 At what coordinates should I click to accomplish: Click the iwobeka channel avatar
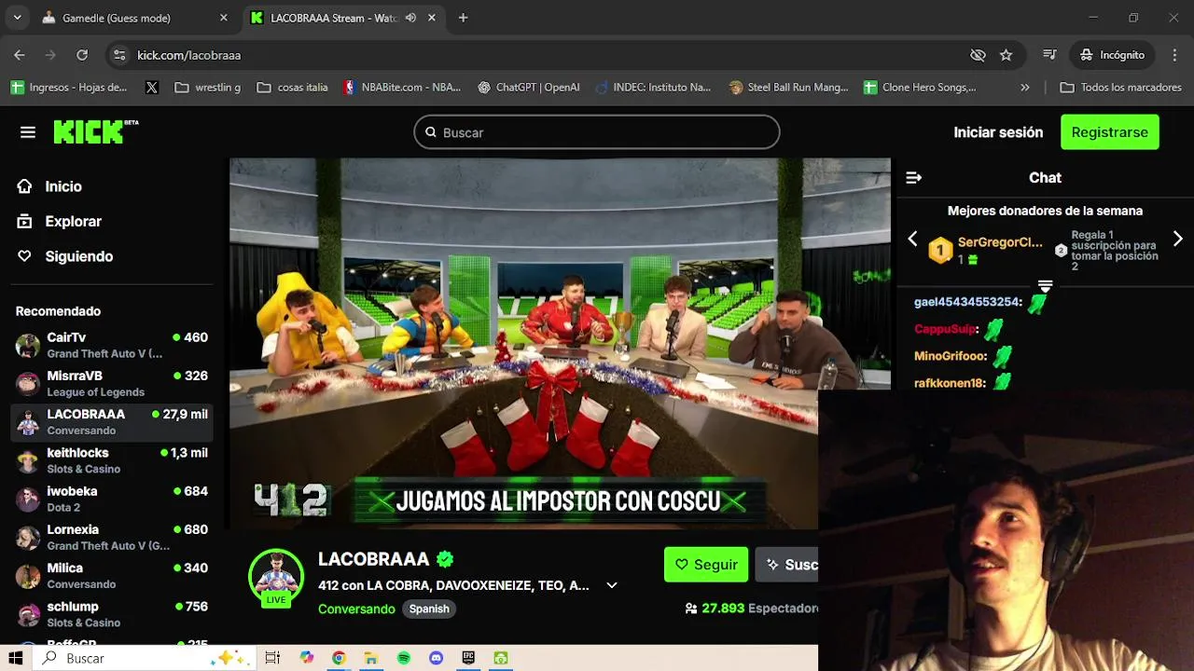[x=28, y=499]
